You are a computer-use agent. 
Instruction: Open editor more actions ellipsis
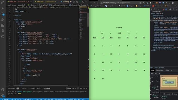86,2
